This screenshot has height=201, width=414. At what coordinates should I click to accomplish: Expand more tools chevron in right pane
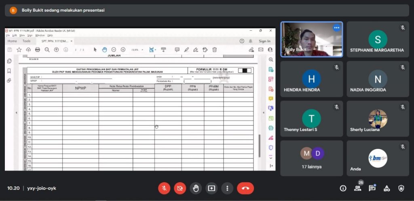pos(270,157)
